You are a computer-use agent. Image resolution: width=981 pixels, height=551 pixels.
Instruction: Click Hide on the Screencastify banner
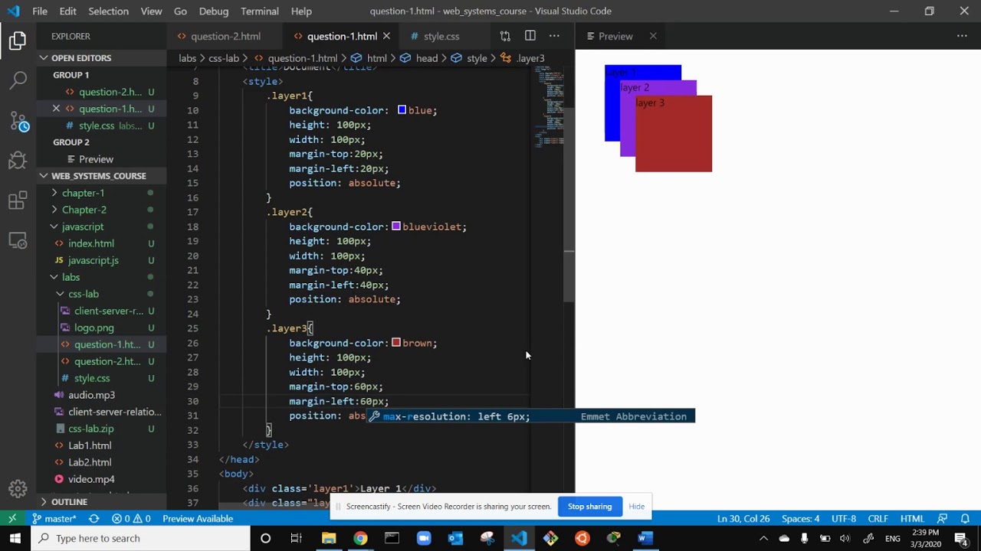click(637, 507)
